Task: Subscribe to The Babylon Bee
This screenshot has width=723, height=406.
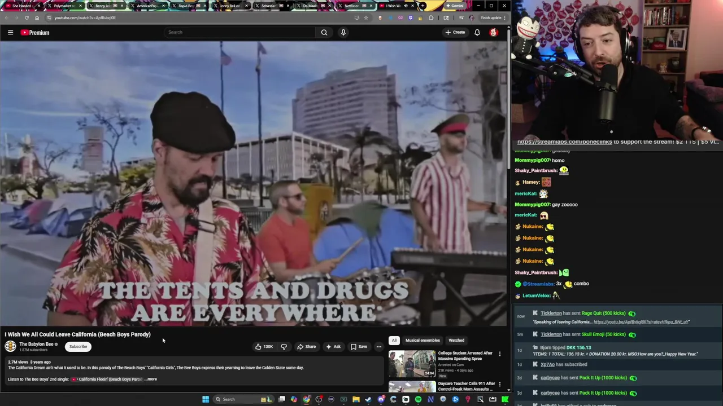Action: (x=78, y=347)
